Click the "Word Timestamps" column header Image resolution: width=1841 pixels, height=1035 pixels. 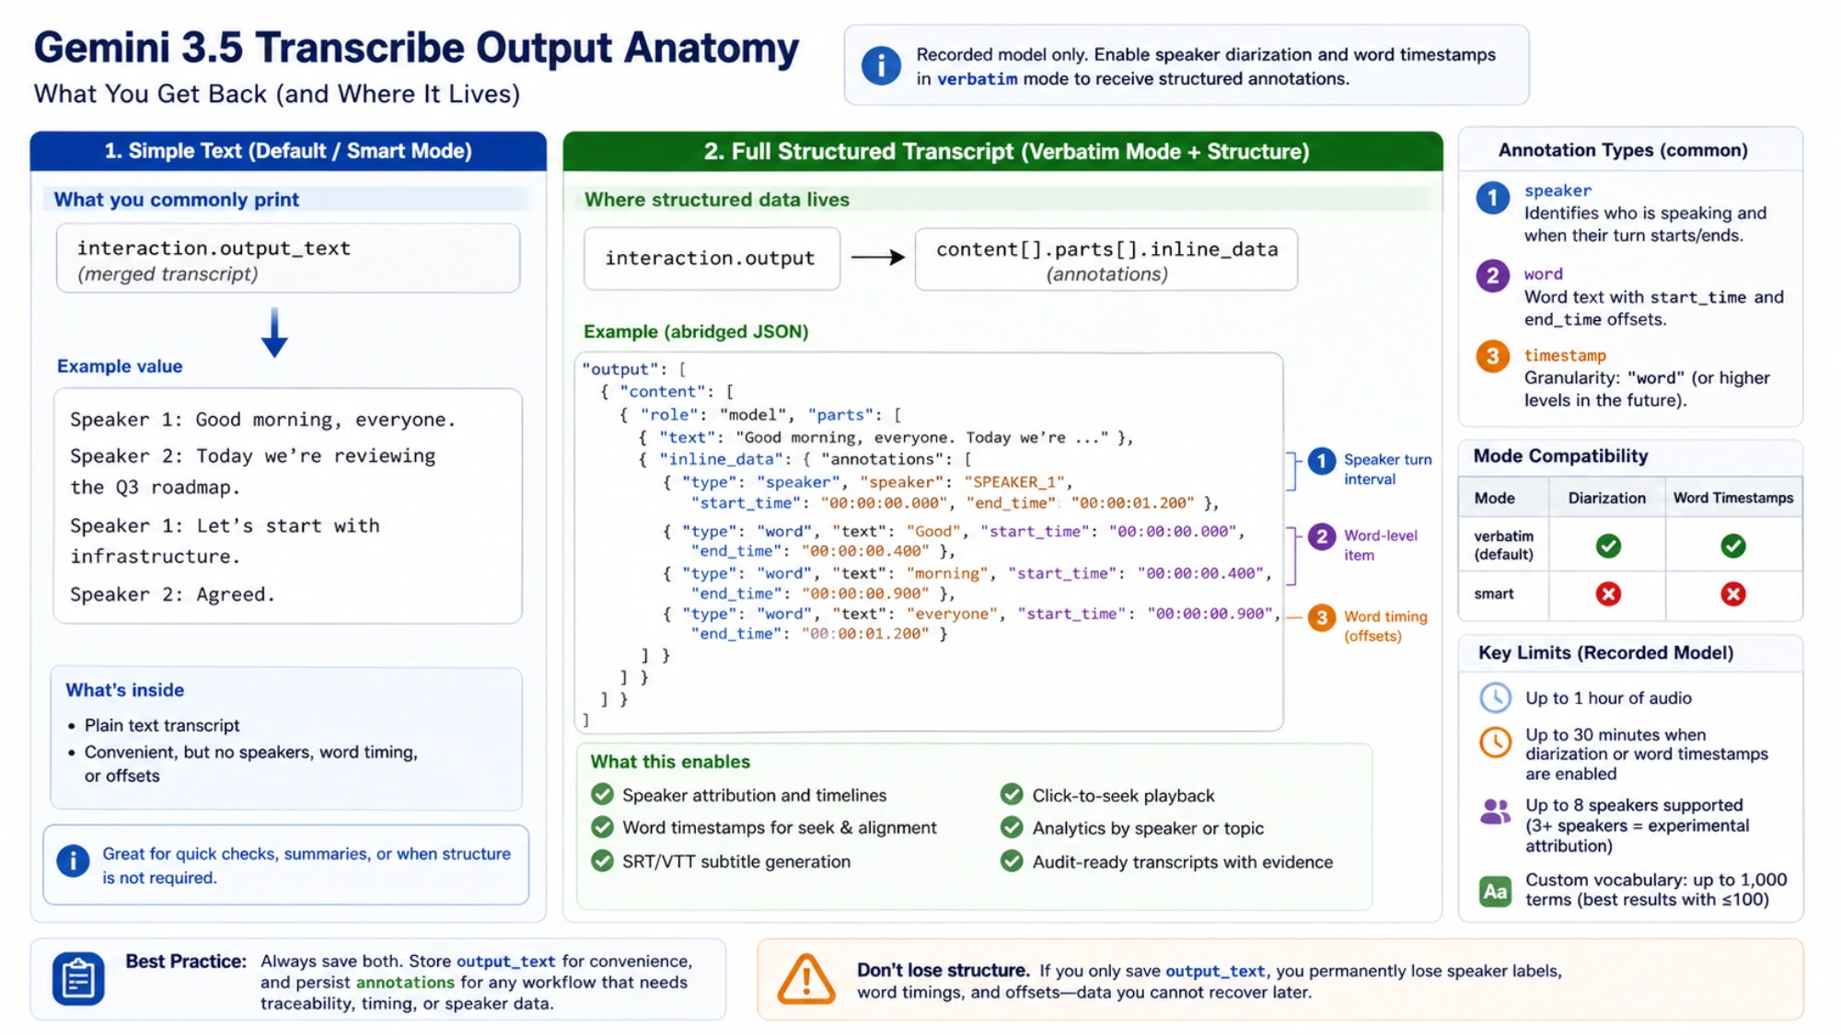[x=1733, y=498]
